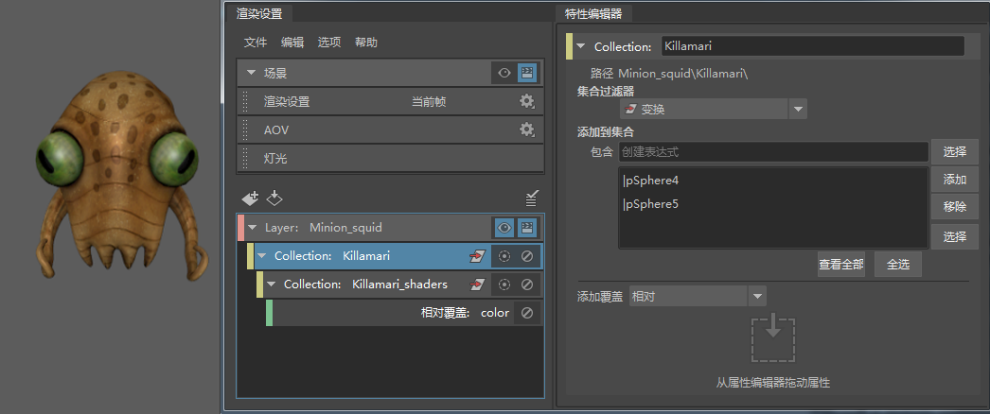Collapse Killamari collection row
The width and height of the screenshot is (990, 414).
(x=262, y=256)
